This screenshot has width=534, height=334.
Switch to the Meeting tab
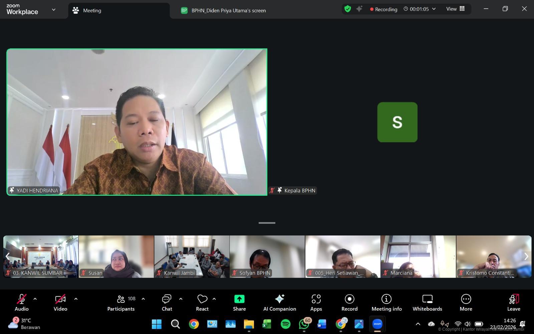click(92, 10)
